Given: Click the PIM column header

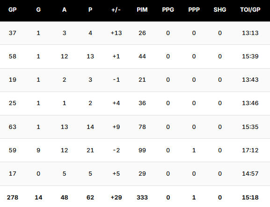Looking at the screenshot, I should coord(142,10).
